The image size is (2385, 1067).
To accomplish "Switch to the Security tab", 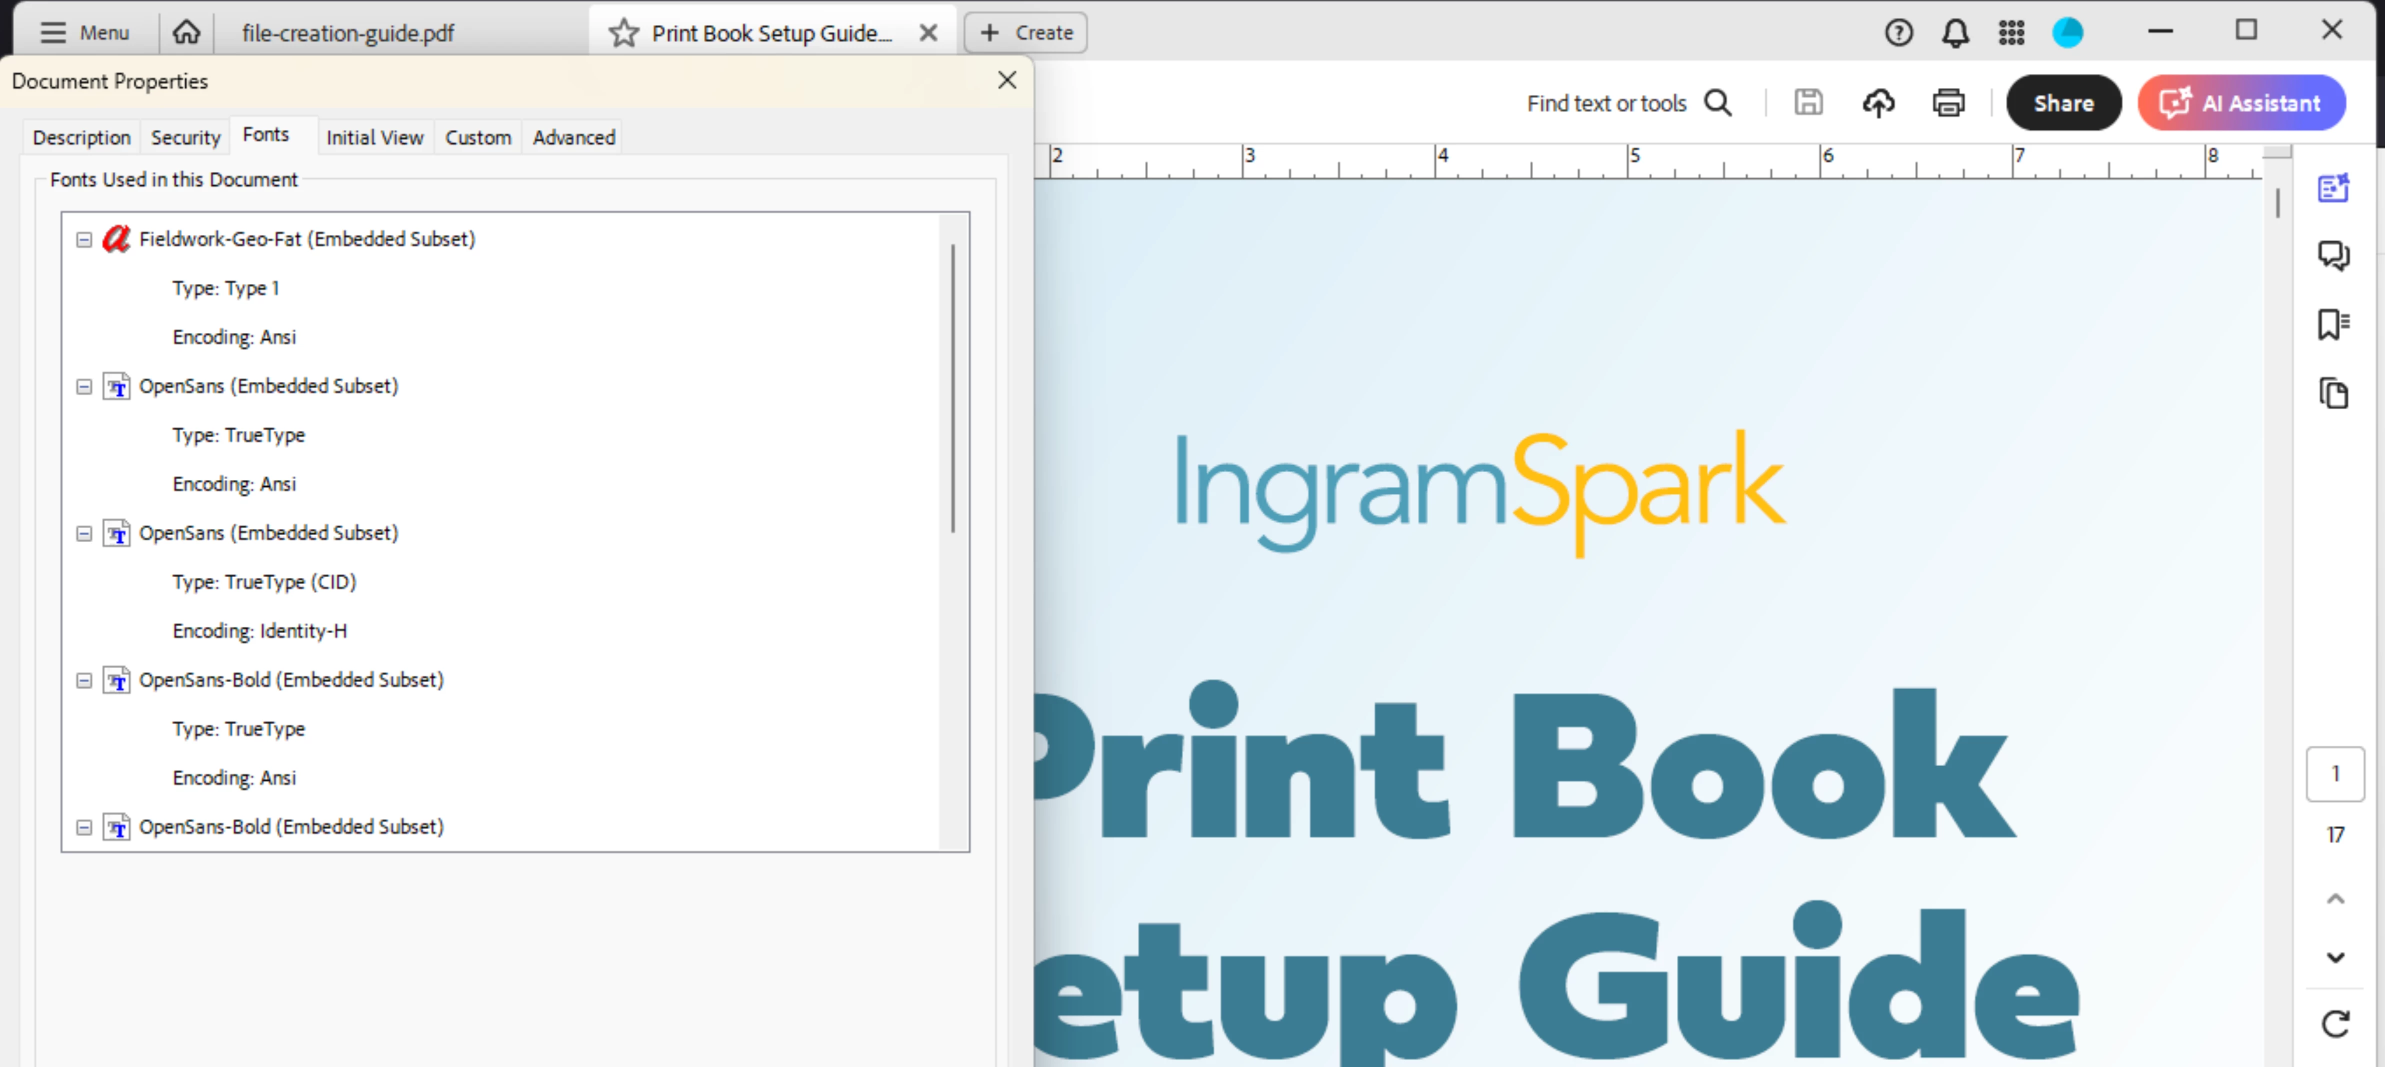I will click(x=185, y=138).
